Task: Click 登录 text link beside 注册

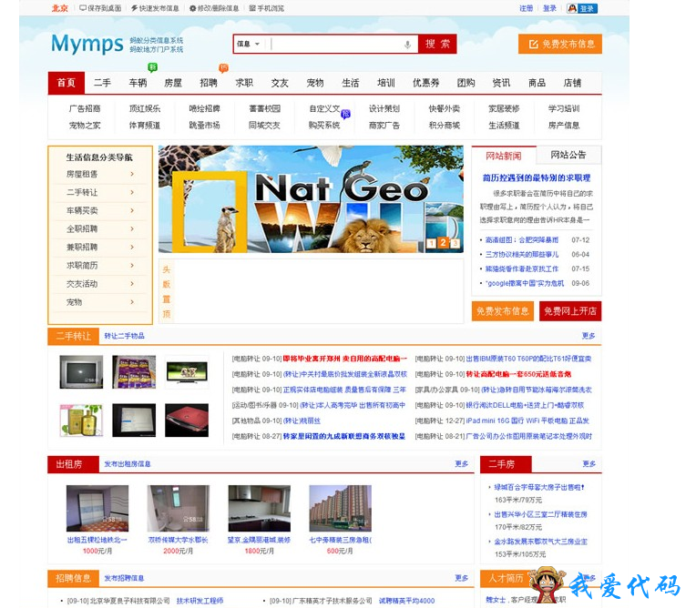Action: (x=549, y=8)
